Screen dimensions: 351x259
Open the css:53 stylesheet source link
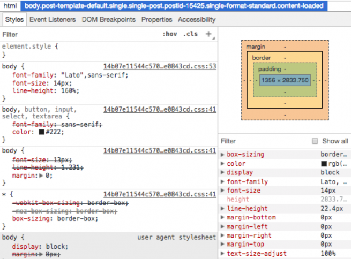coord(160,66)
